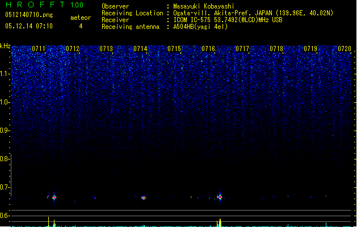The height and width of the screenshot is (227, 357).
Task: Click the 0716 time marker
Action: click(208, 48)
